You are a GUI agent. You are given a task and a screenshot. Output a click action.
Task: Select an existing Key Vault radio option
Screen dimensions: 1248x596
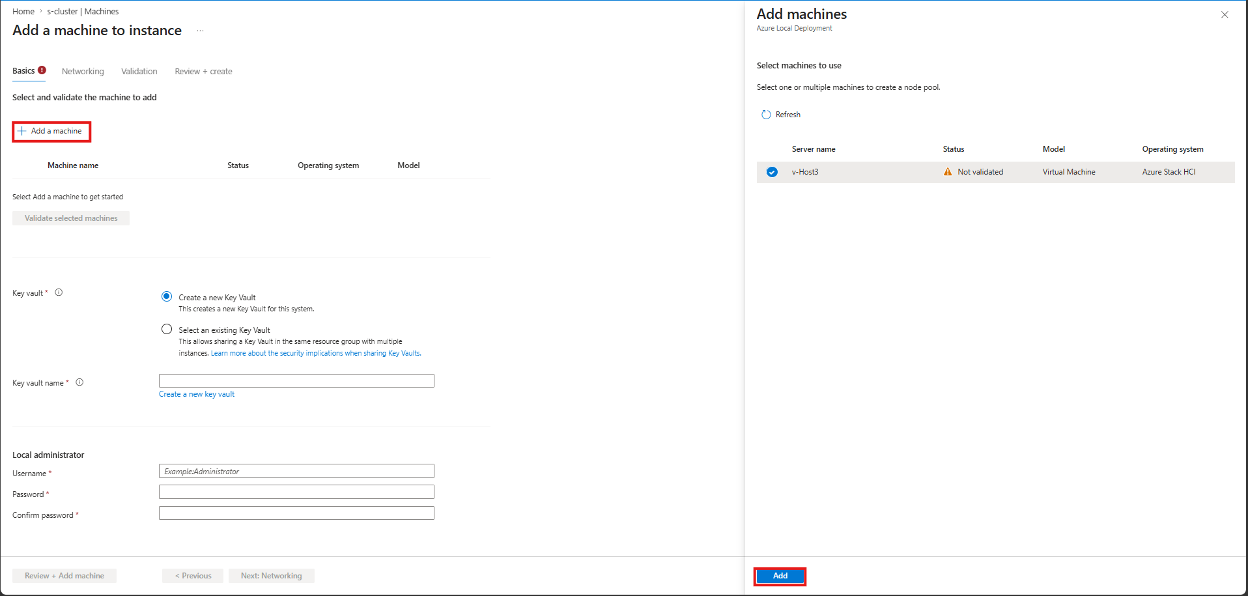pyautogui.click(x=167, y=329)
